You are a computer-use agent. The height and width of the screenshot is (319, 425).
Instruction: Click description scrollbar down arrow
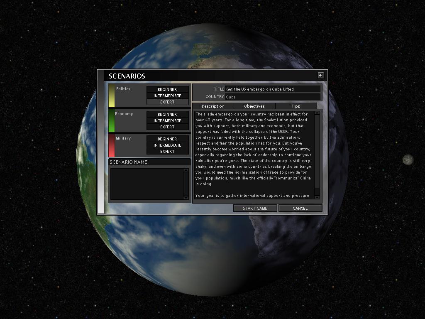[x=317, y=197]
